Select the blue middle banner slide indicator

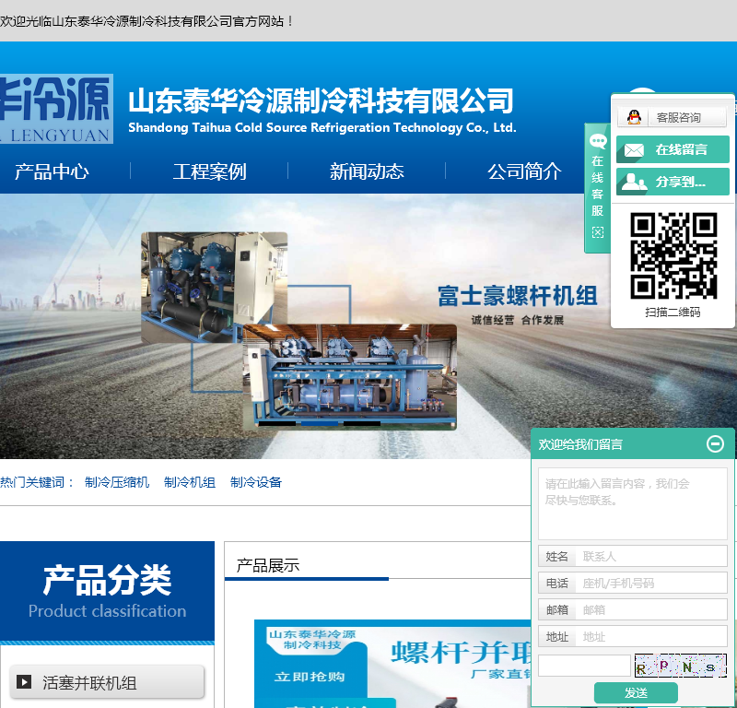(319, 423)
